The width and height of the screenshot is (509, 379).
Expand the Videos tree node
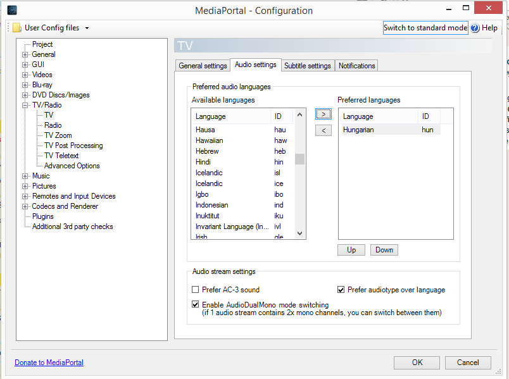click(x=25, y=75)
